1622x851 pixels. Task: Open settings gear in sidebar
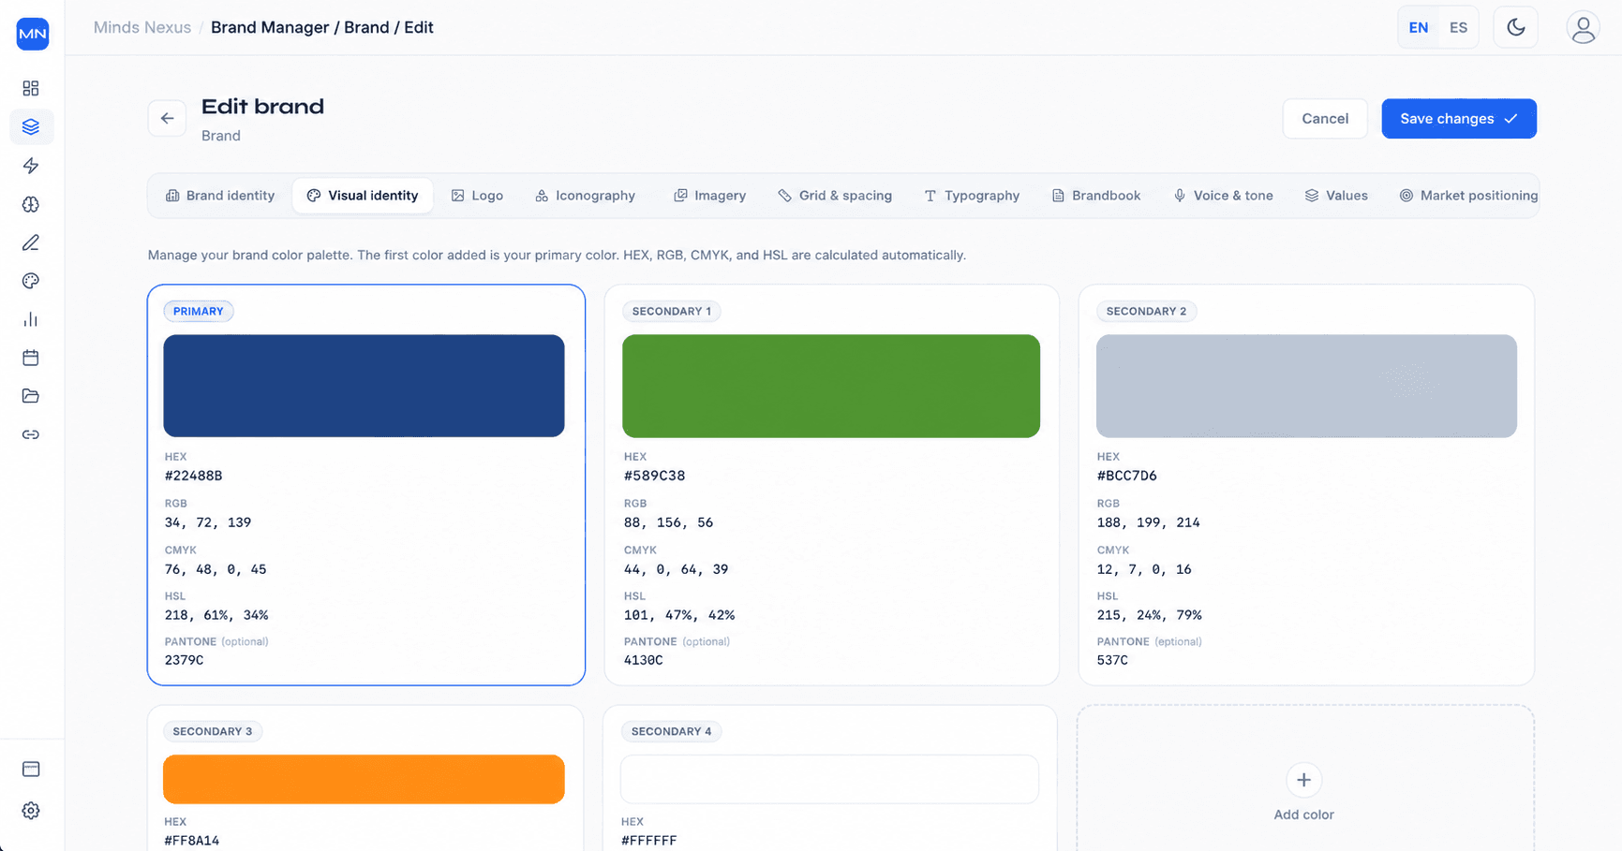pyautogui.click(x=31, y=811)
